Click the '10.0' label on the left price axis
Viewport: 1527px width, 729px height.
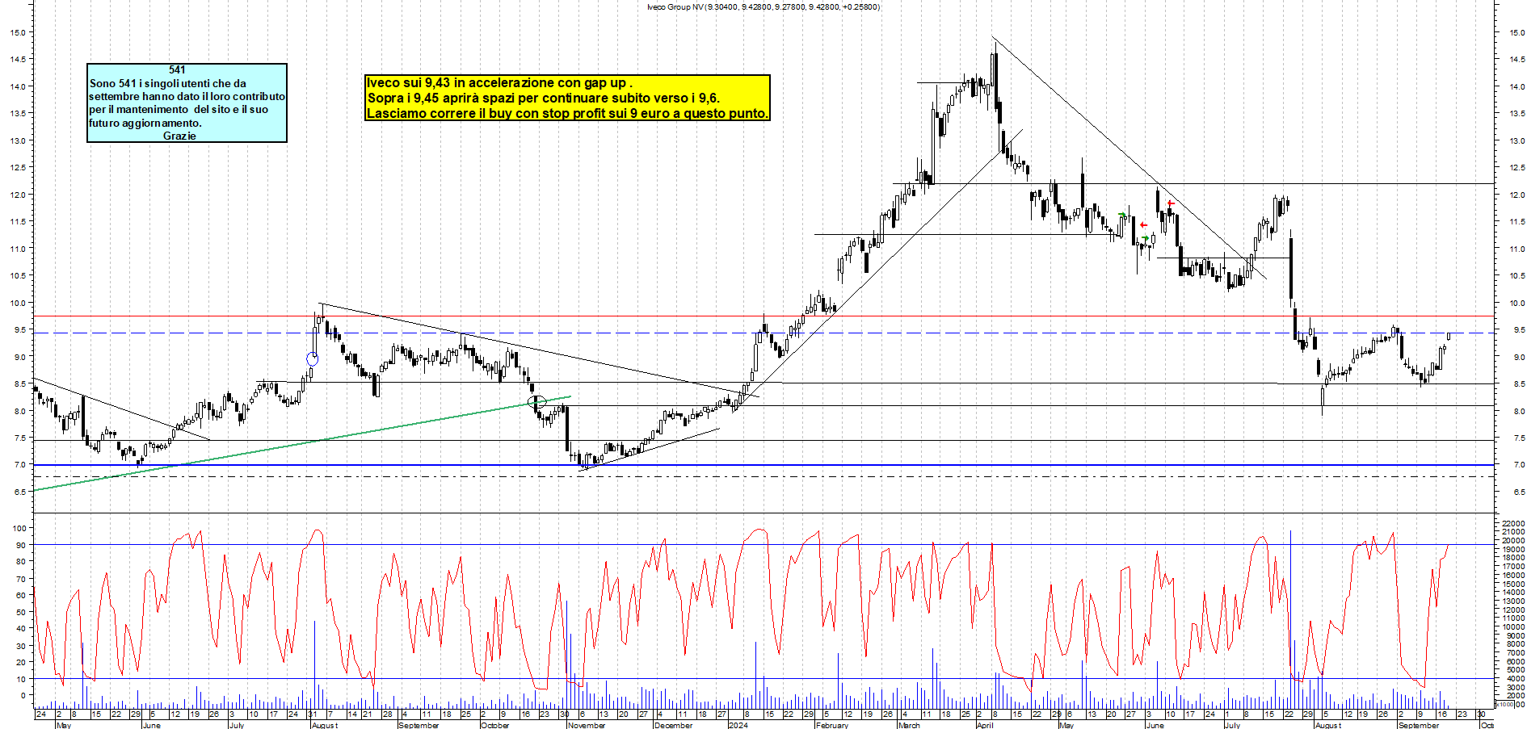(x=17, y=303)
